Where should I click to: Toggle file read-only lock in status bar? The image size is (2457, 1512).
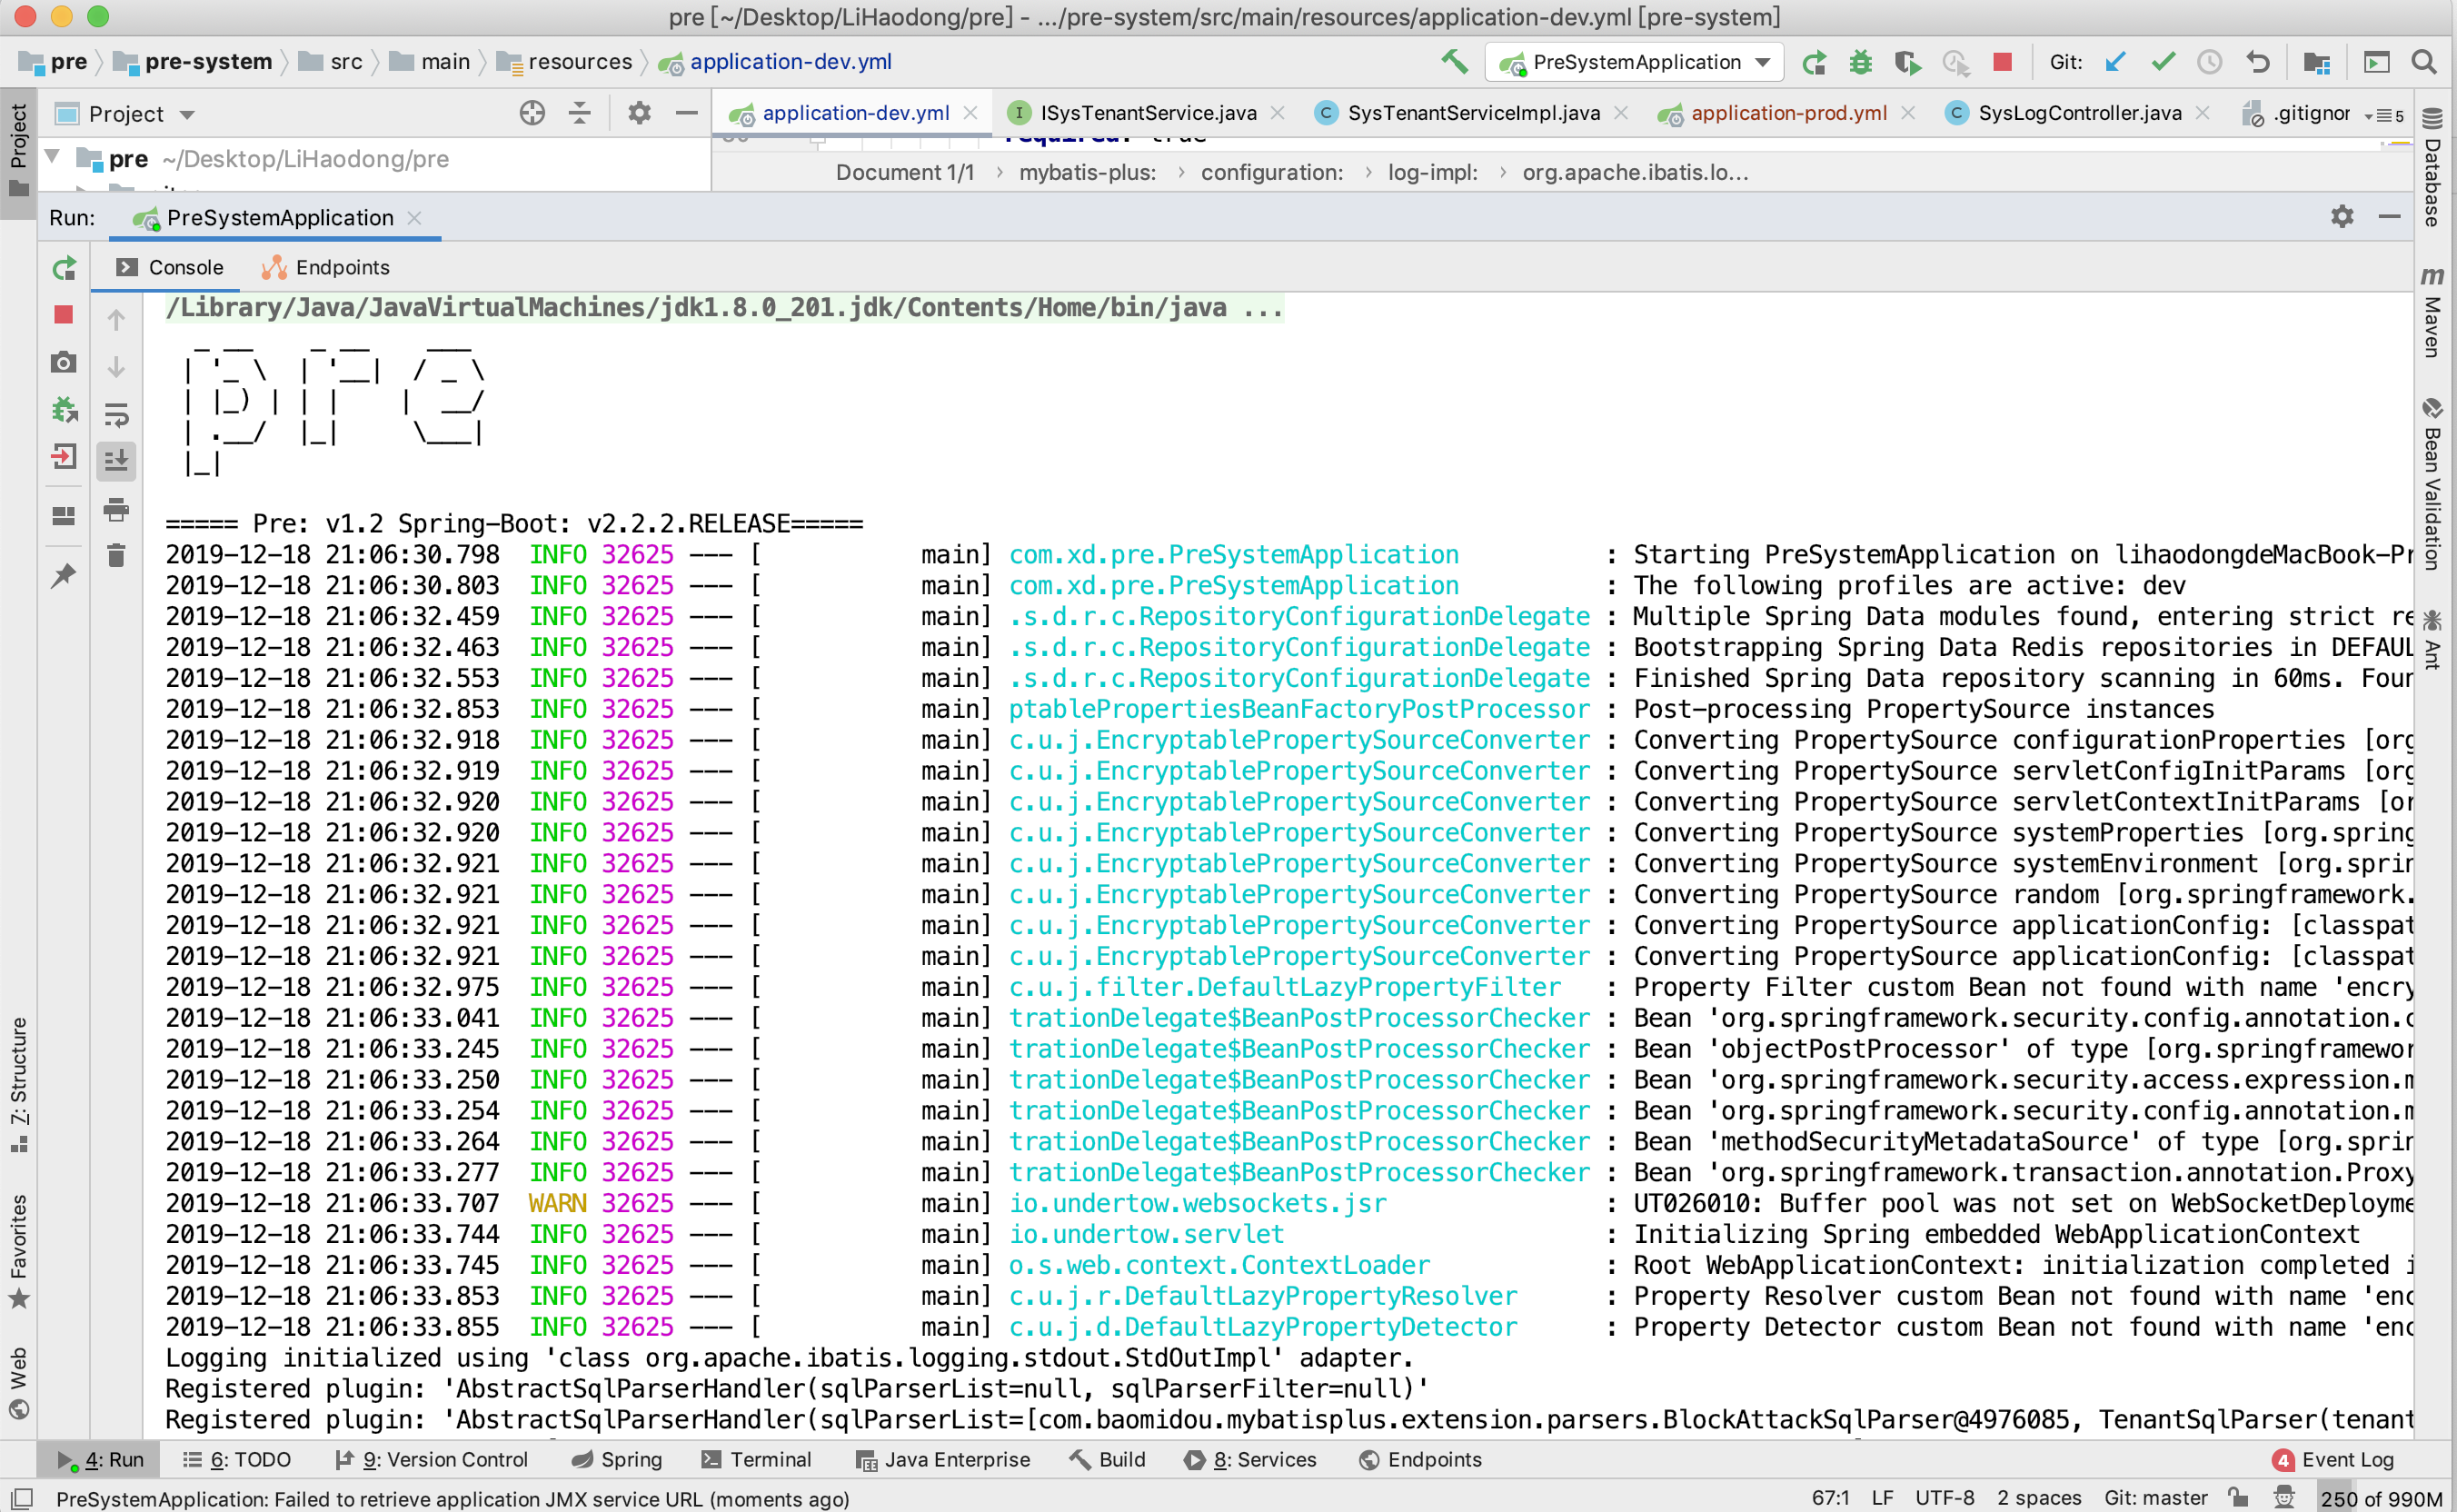(x=2238, y=1498)
